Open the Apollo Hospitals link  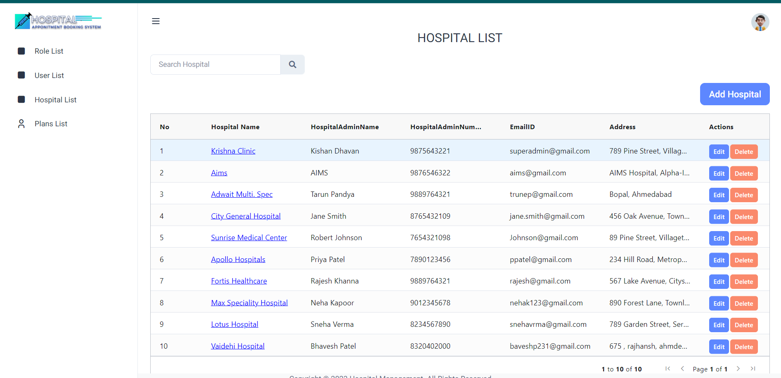[238, 260]
